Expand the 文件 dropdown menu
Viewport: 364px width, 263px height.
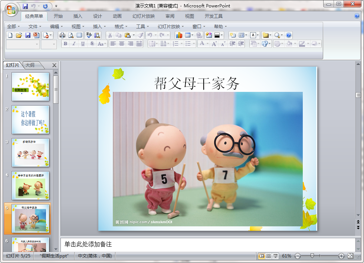35,27
